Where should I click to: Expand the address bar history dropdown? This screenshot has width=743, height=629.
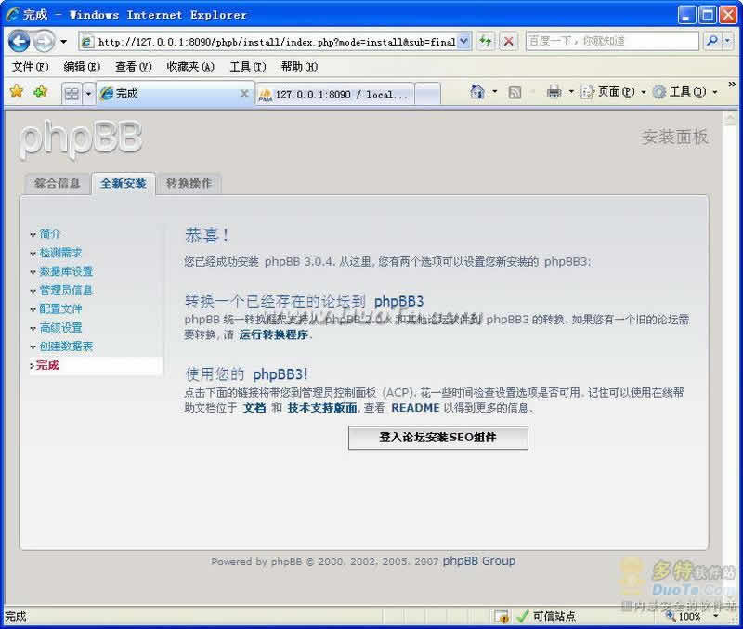(x=464, y=42)
